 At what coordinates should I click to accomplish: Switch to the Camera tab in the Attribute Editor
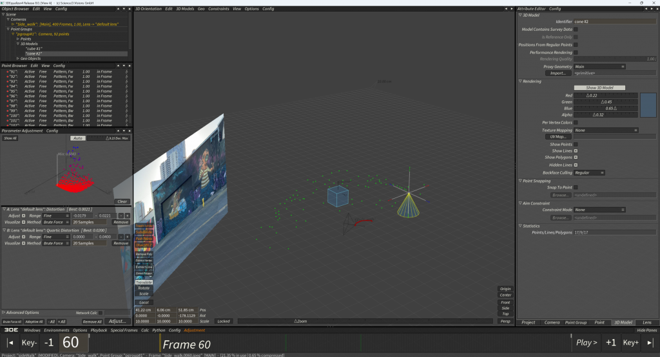(x=552, y=322)
